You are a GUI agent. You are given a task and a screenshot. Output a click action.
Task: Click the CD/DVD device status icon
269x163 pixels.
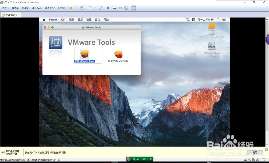[x=250, y=160]
